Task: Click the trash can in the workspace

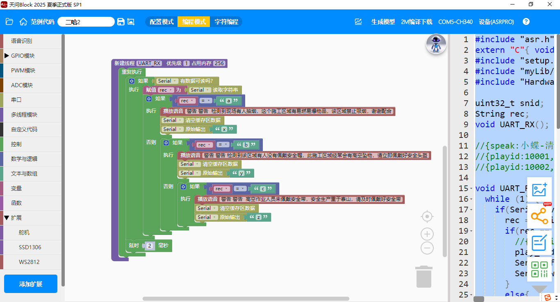Action: (x=424, y=277)
